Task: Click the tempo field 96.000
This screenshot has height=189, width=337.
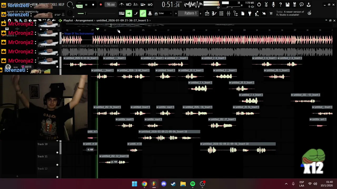Action: tap(111, 5)
